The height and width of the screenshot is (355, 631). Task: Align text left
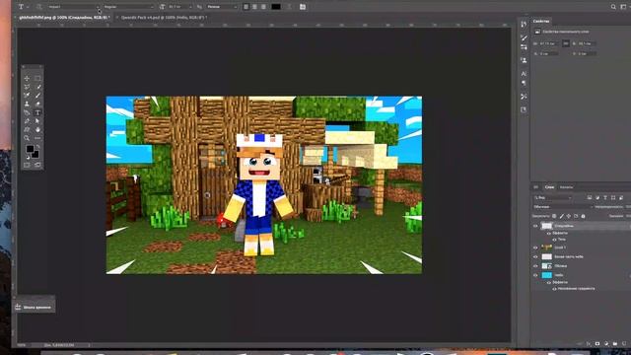[x=245, y=7]
